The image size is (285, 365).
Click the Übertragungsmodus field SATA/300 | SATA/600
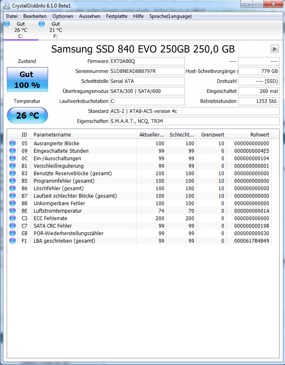[147, 91]
